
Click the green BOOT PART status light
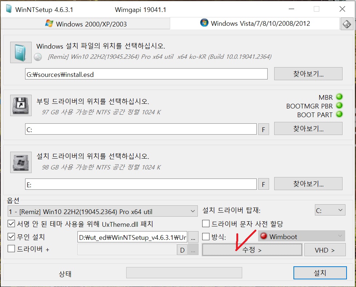(339, 114)
